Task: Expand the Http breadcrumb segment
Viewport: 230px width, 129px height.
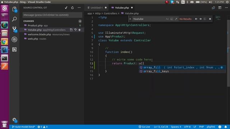Action: click(x=98, y=14)
